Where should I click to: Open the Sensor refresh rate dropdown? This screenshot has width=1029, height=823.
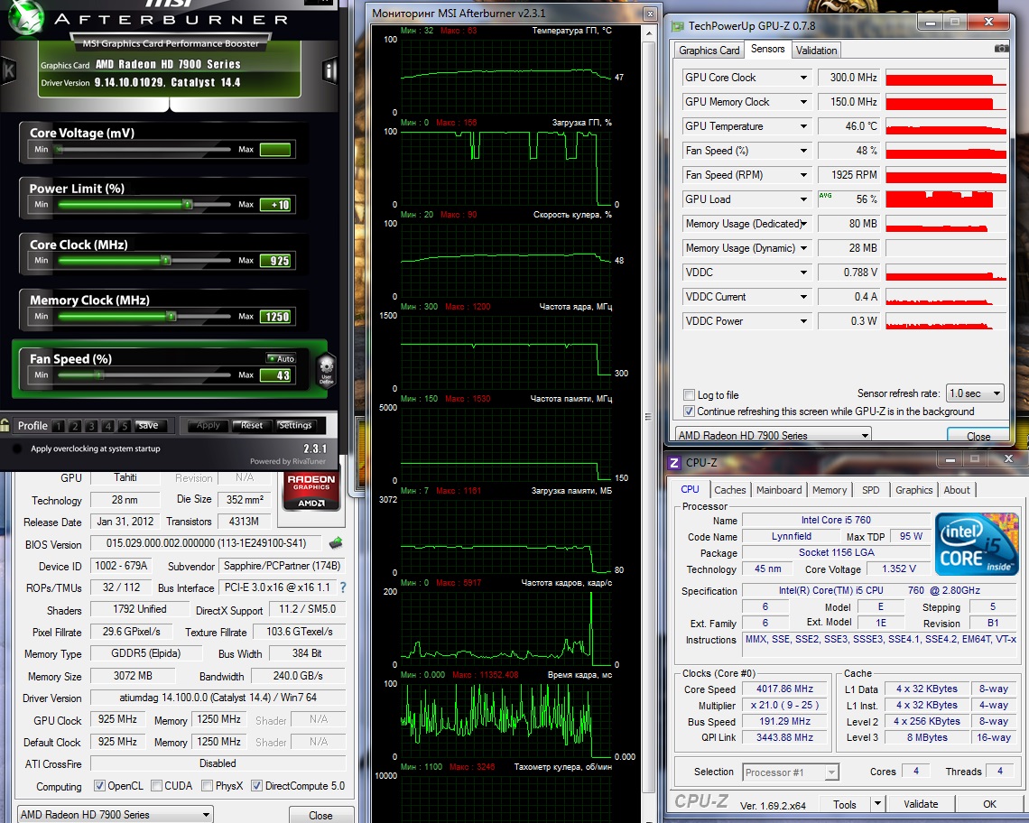(x=975, y=393)
